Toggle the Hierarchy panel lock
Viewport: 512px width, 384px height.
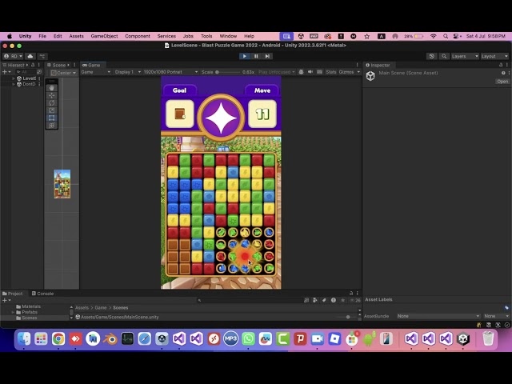click(33, 65)
